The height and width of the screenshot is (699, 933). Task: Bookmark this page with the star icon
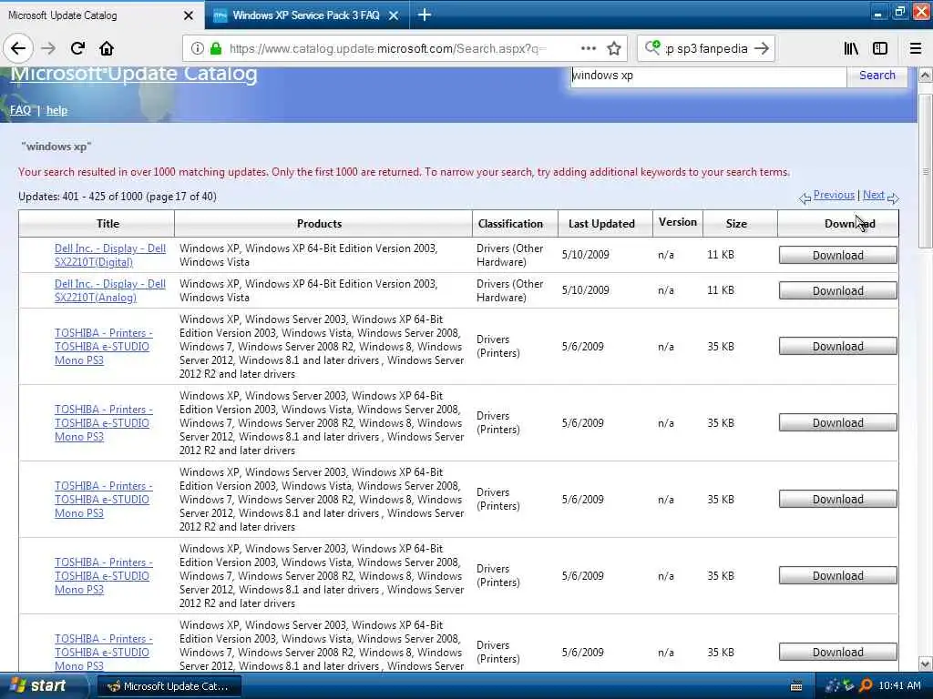coord(614,48)
